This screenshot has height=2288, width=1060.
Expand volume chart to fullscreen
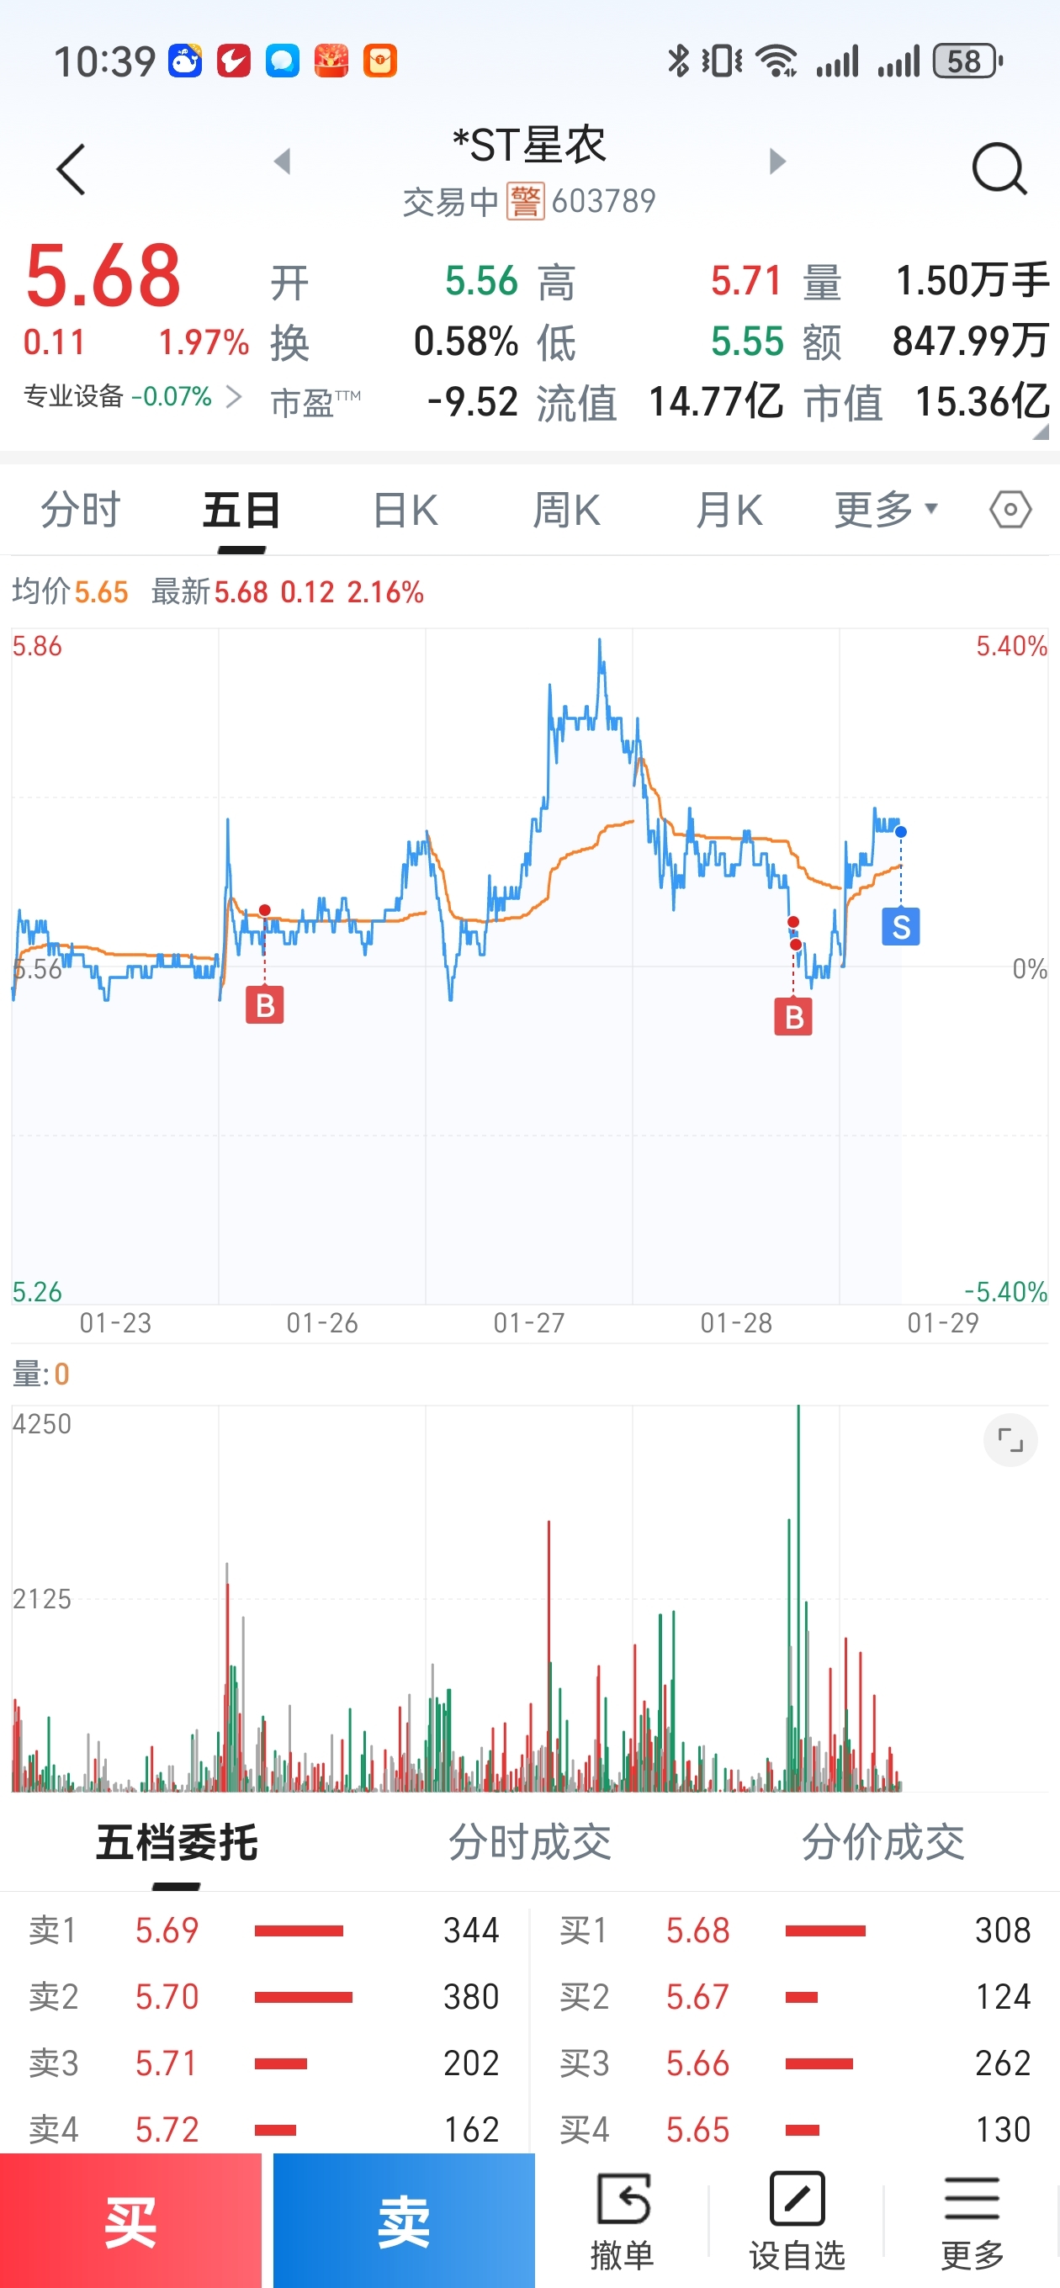(x=1010, y=1440)
